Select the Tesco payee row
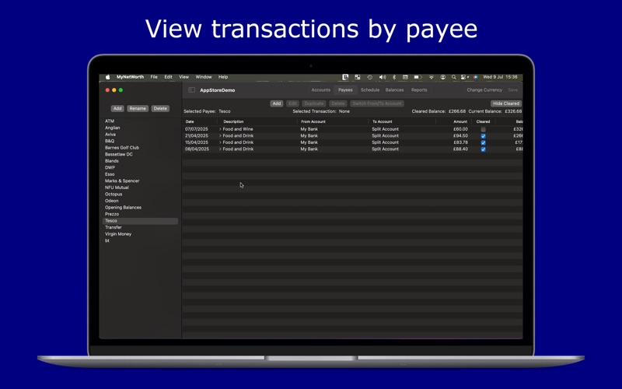Screen dimensions: 622x389 click(x=141, y=221)
